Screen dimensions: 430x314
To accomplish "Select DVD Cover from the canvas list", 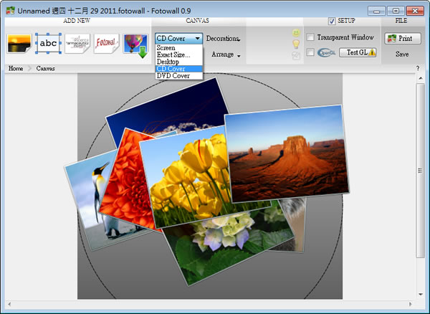I will (x=178, y=76).
